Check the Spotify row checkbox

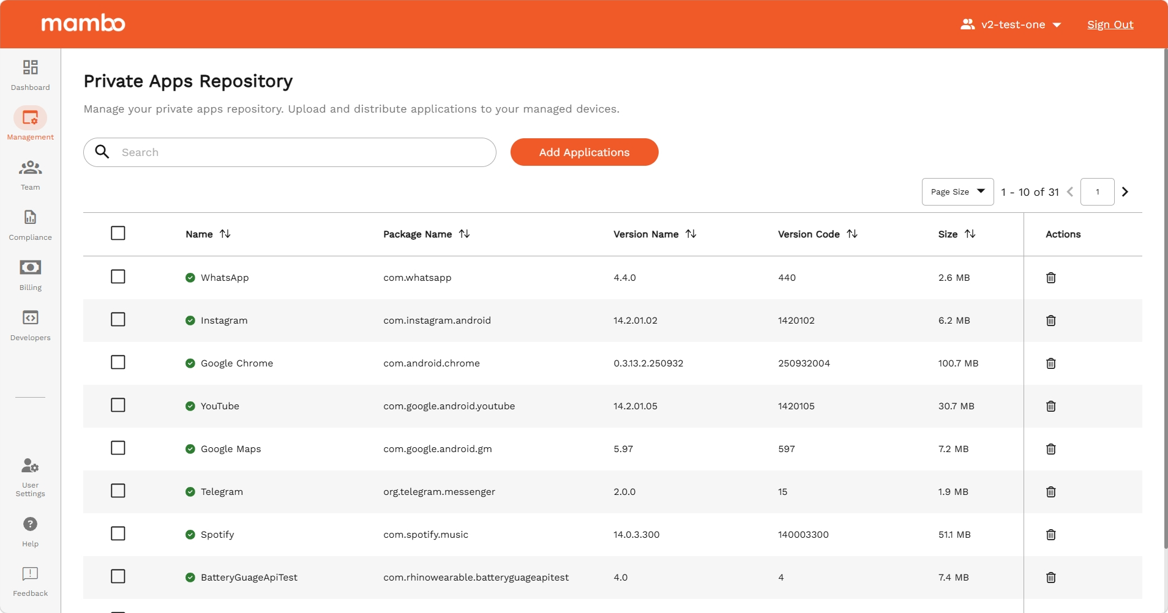118,533
